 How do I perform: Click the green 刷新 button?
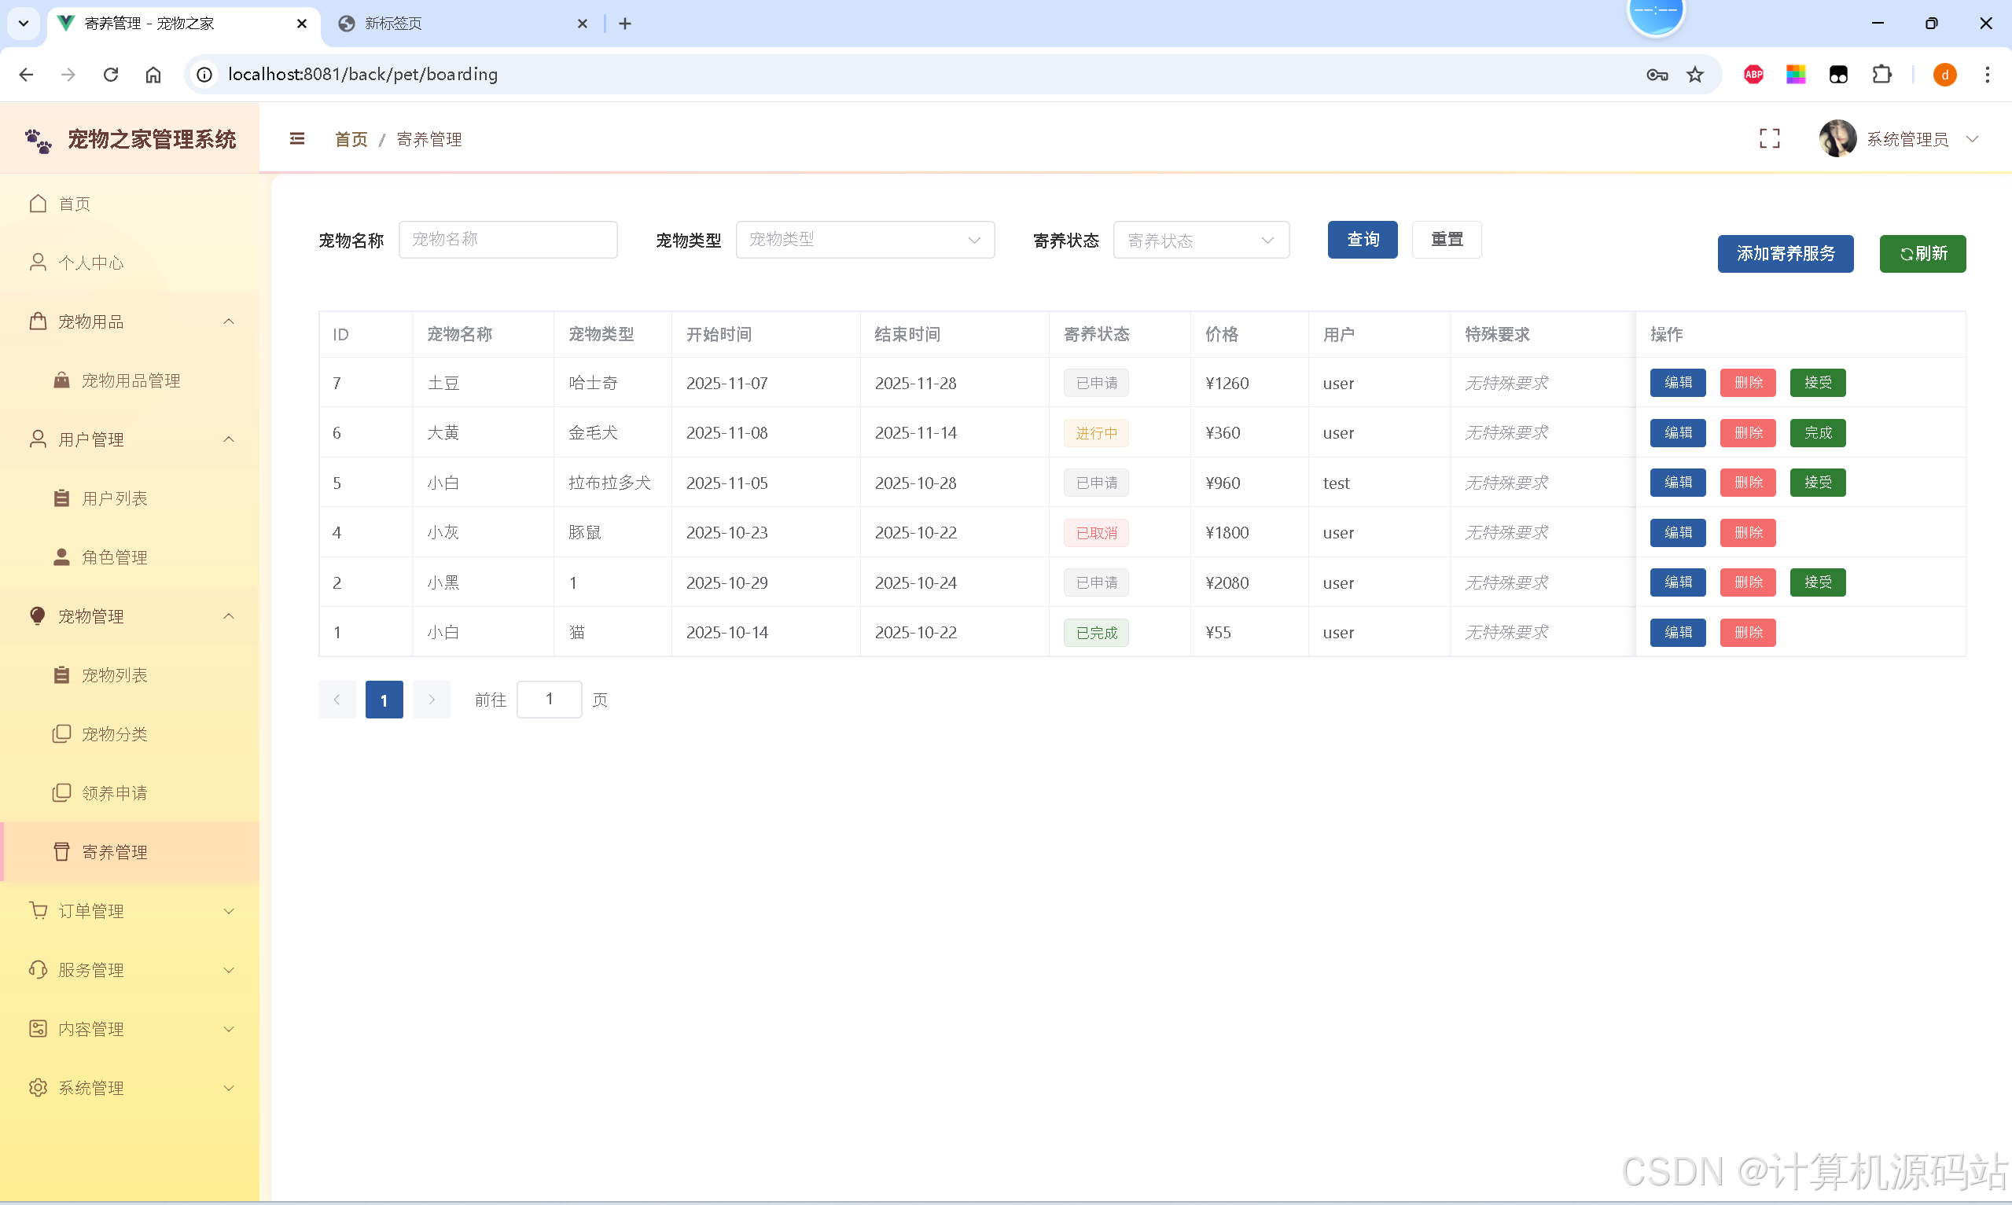pyautogui.click(x=1922, y=253)
